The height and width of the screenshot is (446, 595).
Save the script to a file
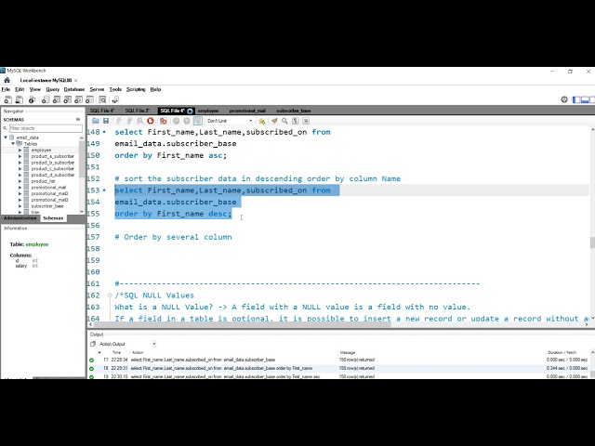(x=106, y=121)
